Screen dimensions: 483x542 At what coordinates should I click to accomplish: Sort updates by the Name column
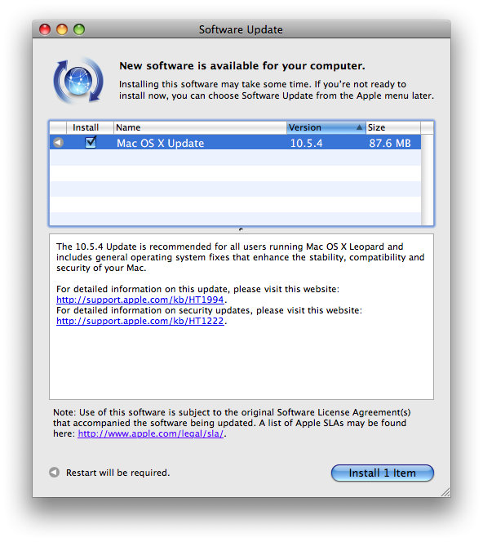(x=200, y=127)
